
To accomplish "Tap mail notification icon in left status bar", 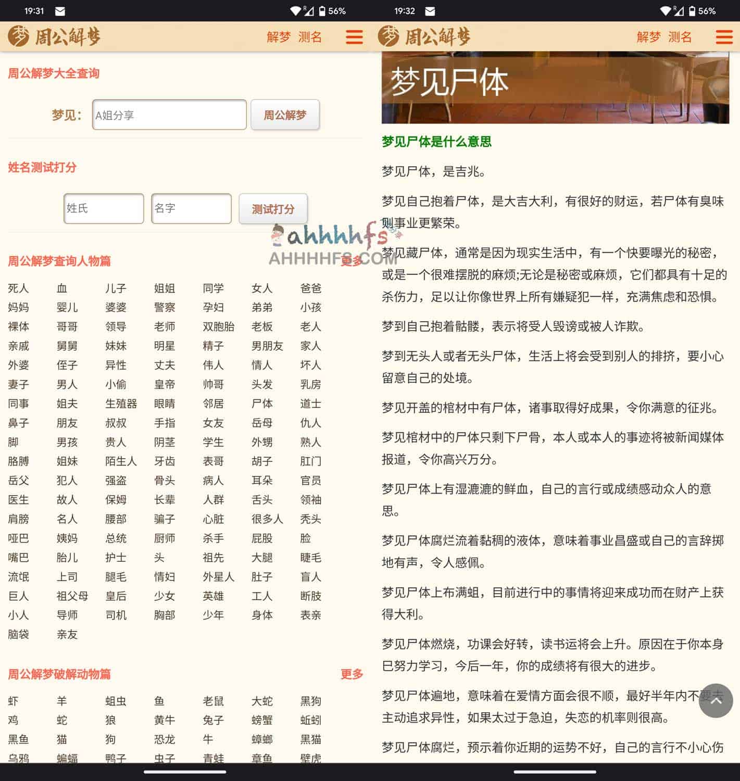I will (x=60, y=11).
